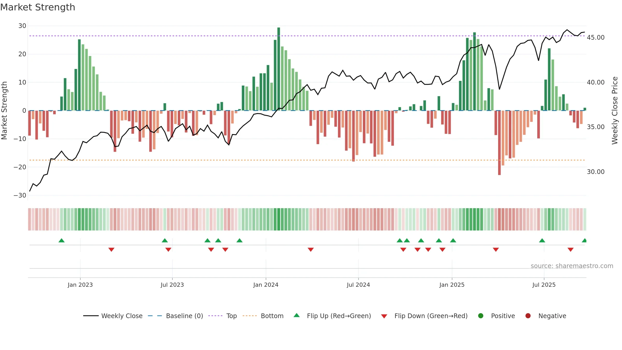
Task: Click the Jul 2025 axis label
Action: (544, 285)
